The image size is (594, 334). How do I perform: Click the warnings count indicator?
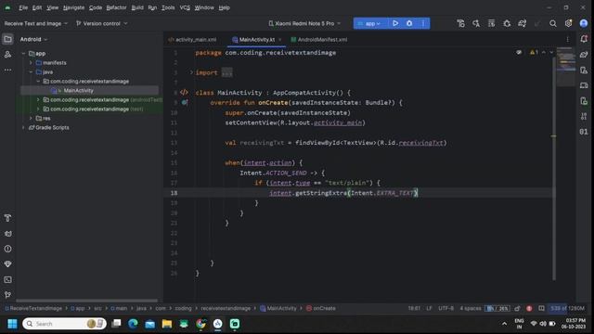point(535,52)
